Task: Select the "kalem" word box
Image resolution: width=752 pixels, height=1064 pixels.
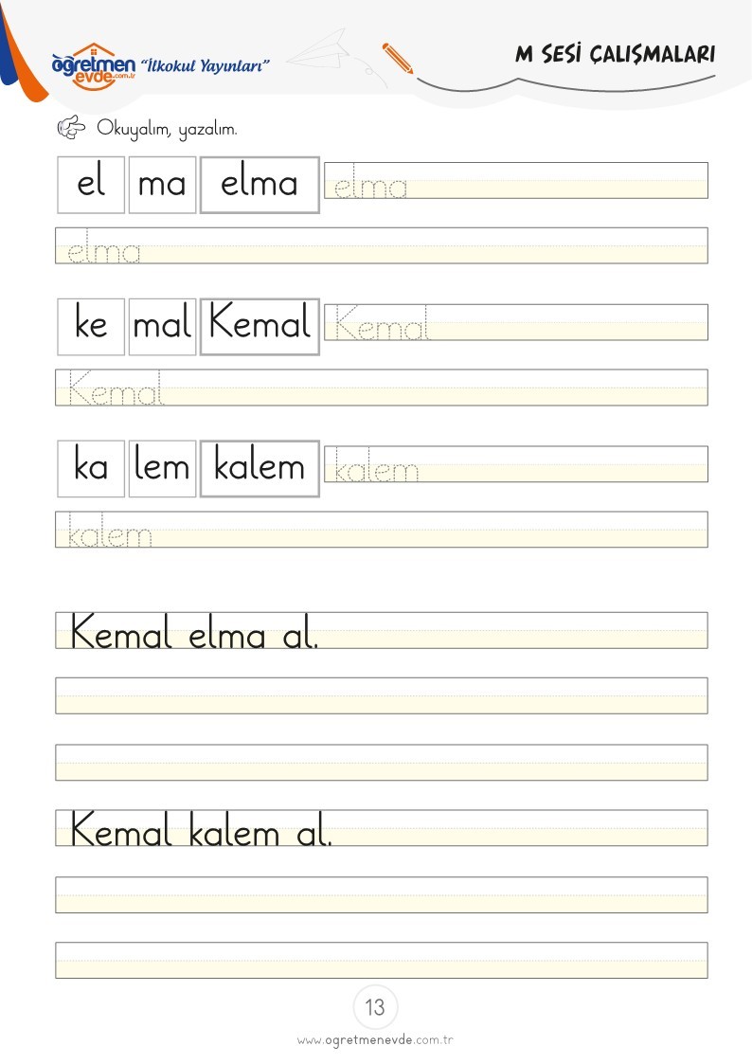Action: click(x=260, y=468)
